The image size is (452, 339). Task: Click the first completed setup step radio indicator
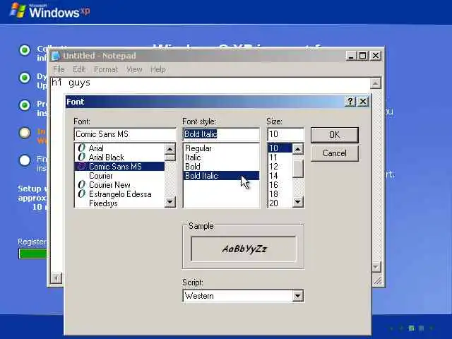(25, 50)
